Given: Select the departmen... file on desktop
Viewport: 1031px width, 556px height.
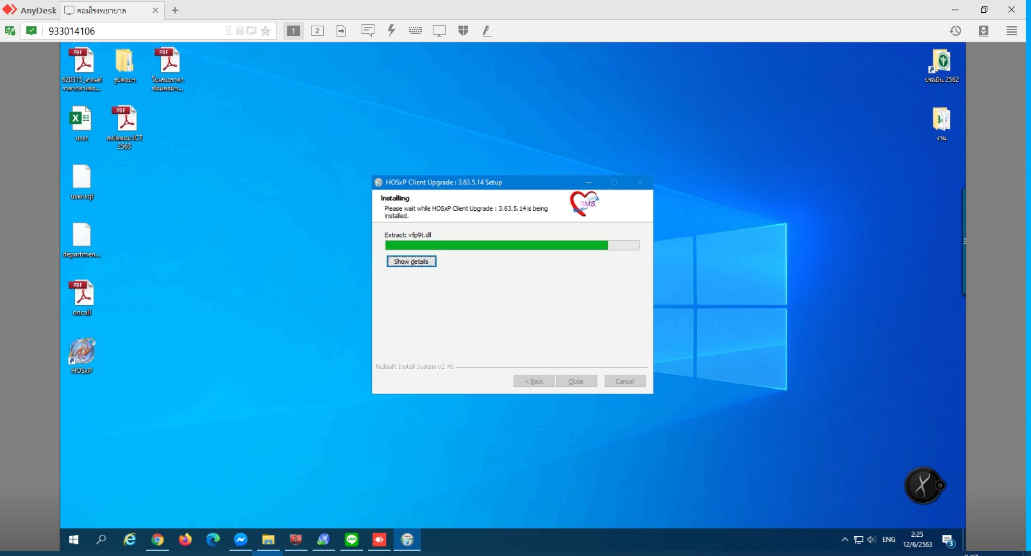Looking at the screenshot, I should pos(82,240).
